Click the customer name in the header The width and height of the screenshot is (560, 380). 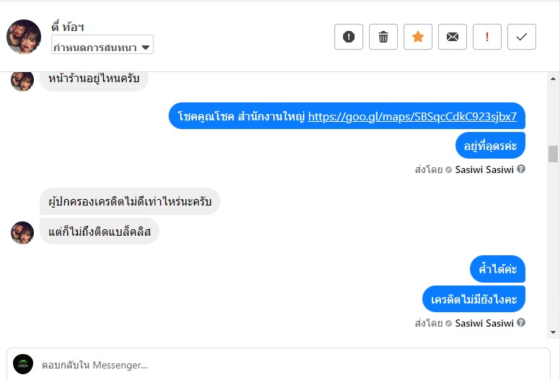[x=68, y=27]
